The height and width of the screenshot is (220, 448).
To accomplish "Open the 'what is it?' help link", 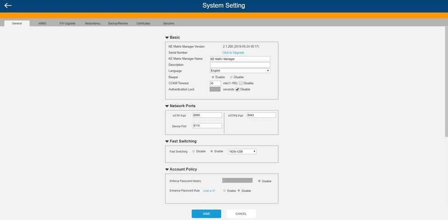I will (209, 191).
